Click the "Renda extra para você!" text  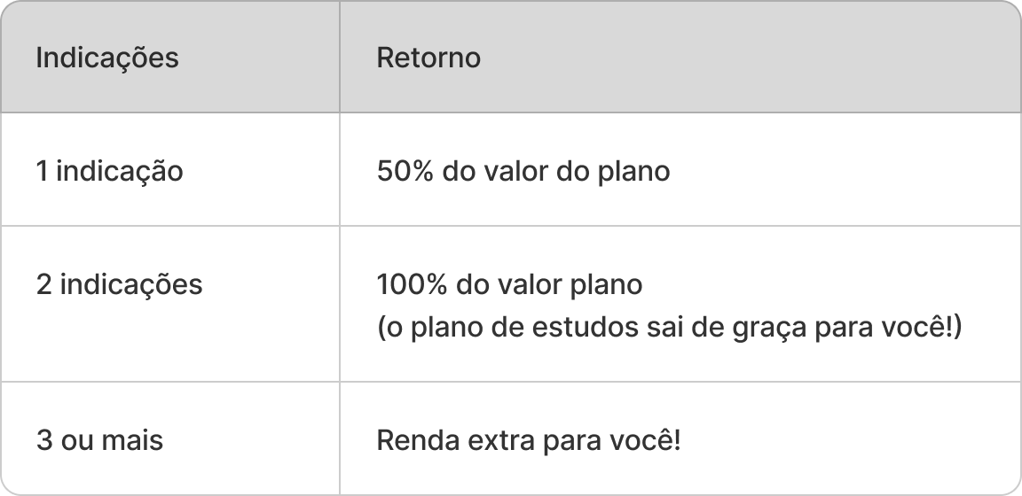coord(530,440)
